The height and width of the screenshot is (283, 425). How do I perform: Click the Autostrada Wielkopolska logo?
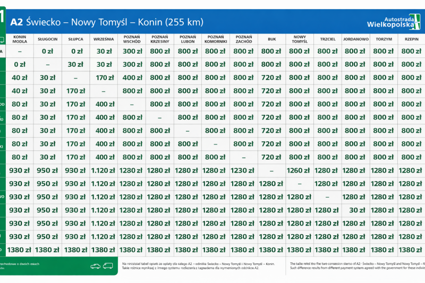click(x=394, y=22)
